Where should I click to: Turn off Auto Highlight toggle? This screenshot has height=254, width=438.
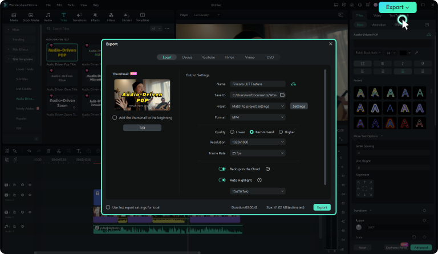point(222,180)
